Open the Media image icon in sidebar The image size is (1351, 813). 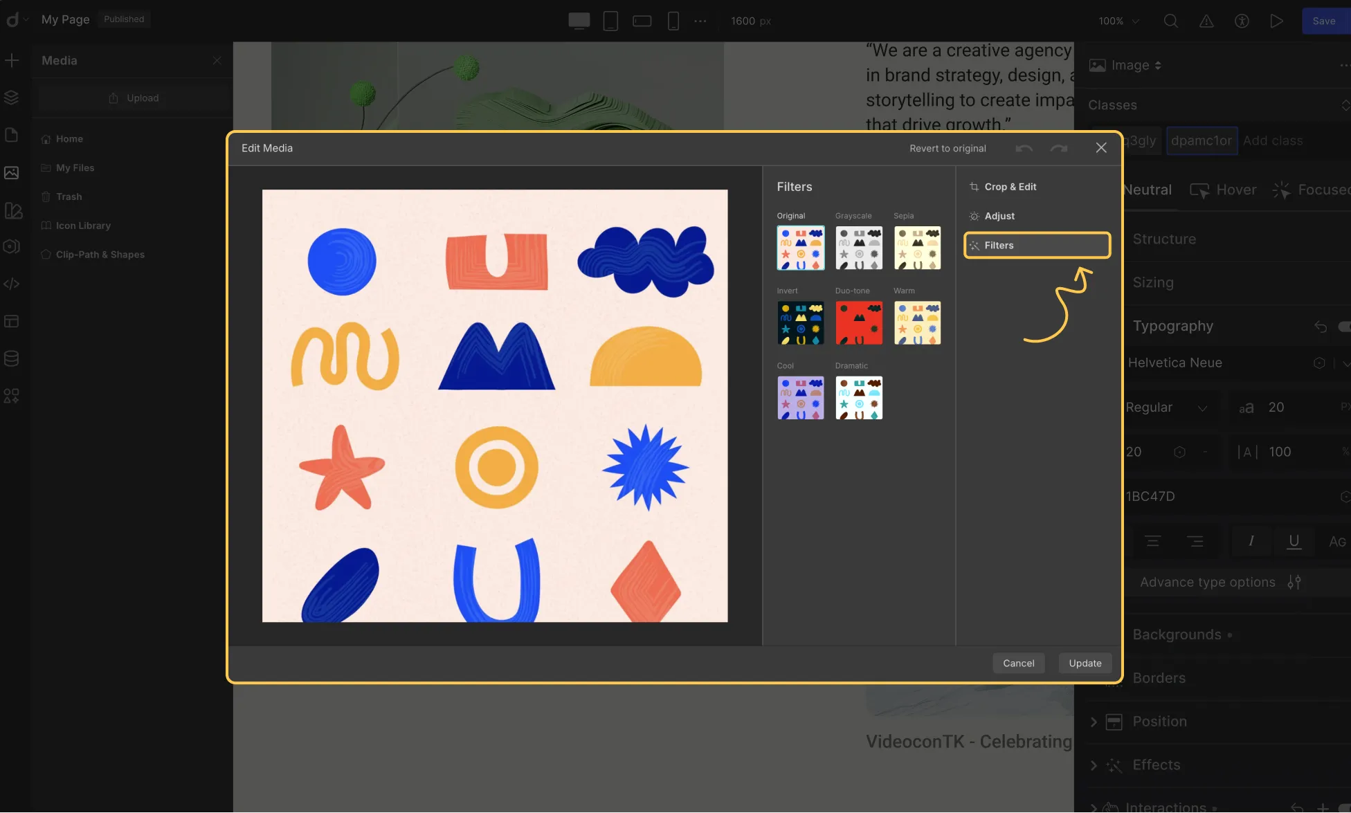pos(12,172)
